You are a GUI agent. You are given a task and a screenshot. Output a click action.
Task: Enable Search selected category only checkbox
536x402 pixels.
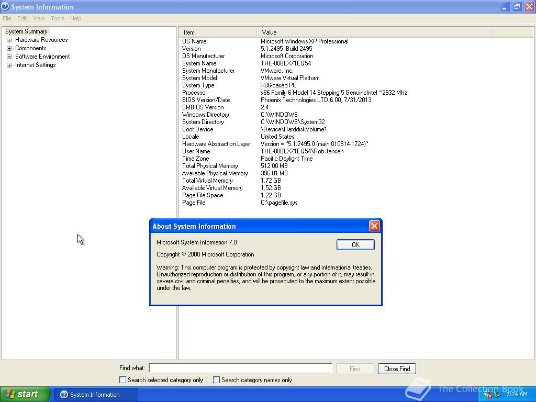coord(122,380)
